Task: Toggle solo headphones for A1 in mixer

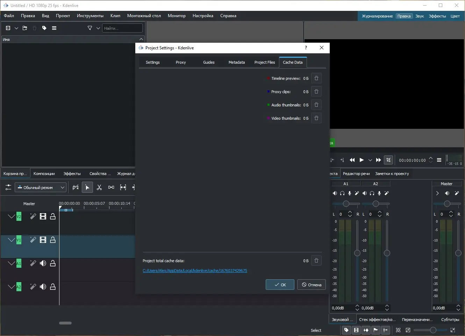Action: [342, 193]
